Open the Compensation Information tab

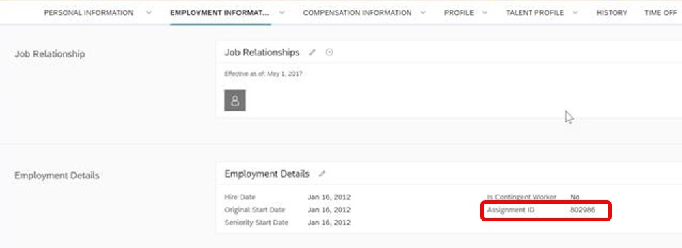[357, 12]
